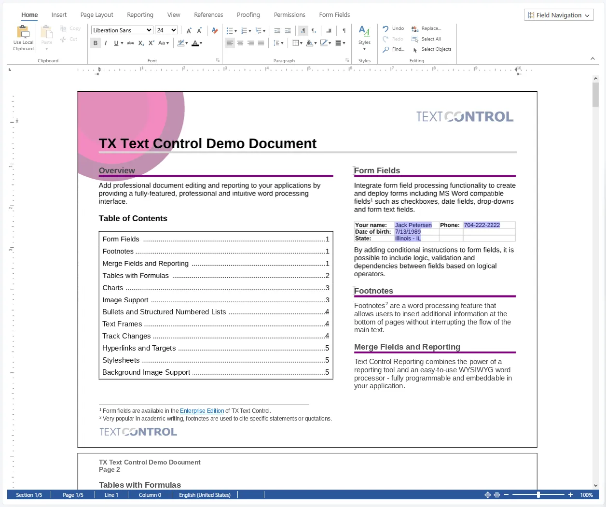Toggle bold formatting
The height and width of the screenshot is (507, 606).
click(x=96, y=43)
